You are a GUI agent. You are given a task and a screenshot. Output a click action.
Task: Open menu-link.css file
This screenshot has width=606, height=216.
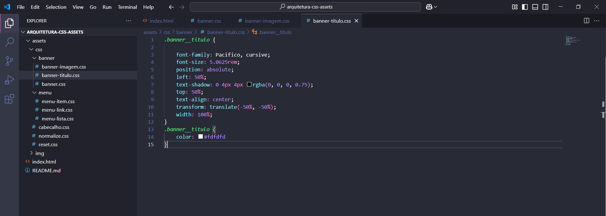[x=78, y=110]
